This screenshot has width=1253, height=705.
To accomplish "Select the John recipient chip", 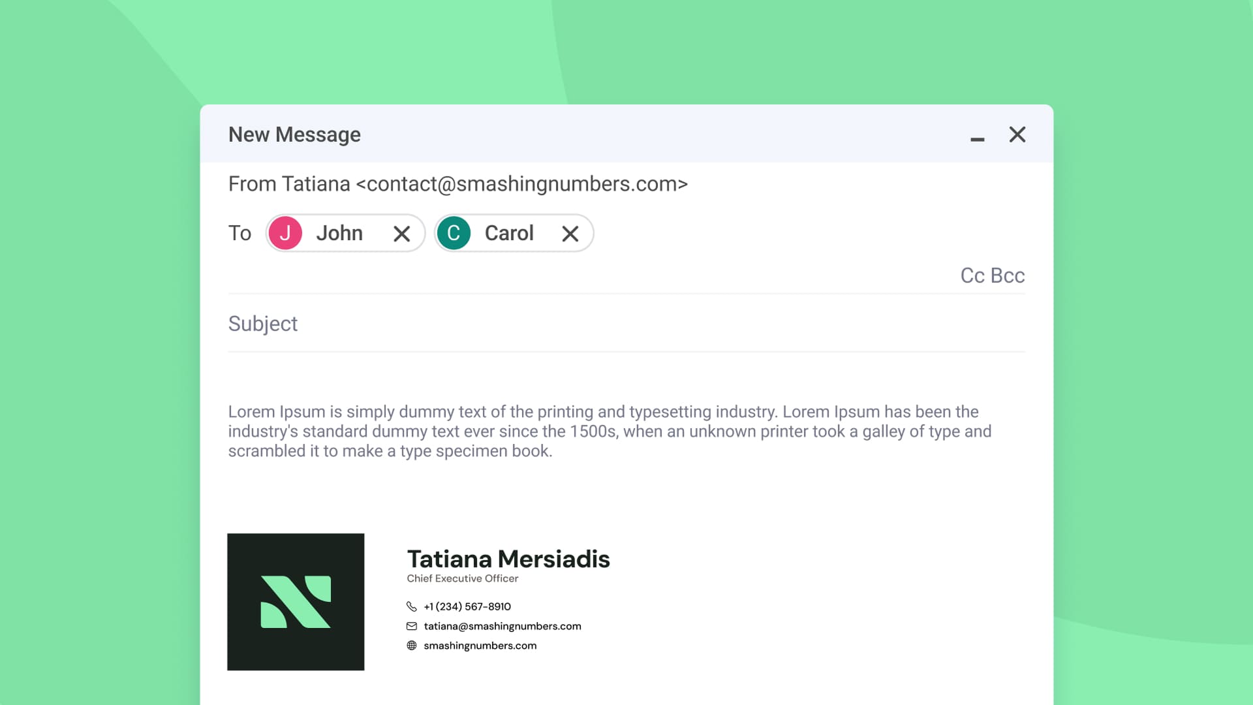I will coord(339,233).
